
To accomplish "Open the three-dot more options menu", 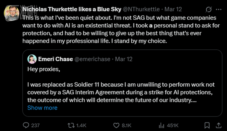I will (x=219, y=9).
